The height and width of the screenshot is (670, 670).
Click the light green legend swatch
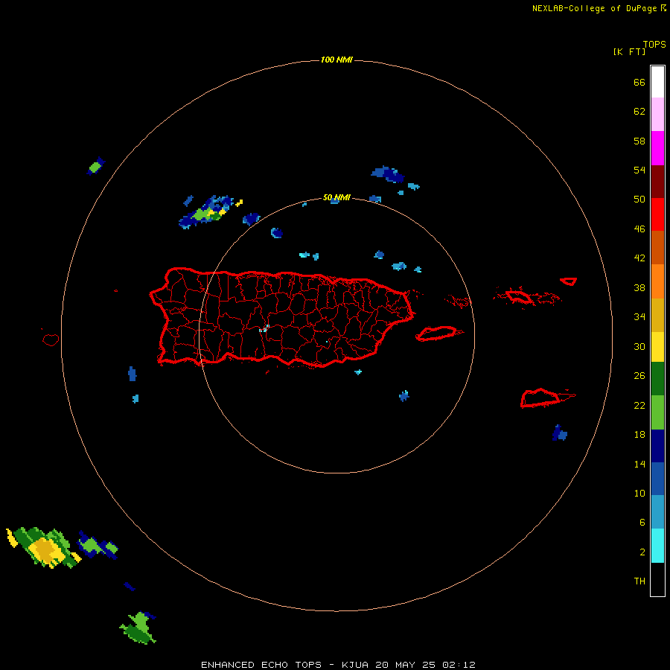[657, 412]
